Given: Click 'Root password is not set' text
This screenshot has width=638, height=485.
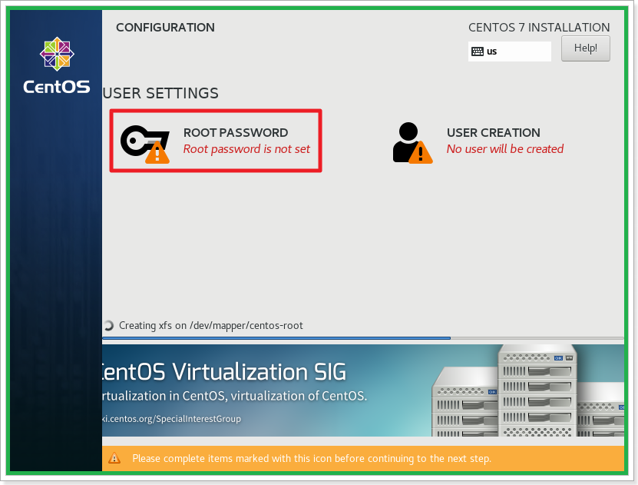Looking at the screenshot, I should point(246,149).
